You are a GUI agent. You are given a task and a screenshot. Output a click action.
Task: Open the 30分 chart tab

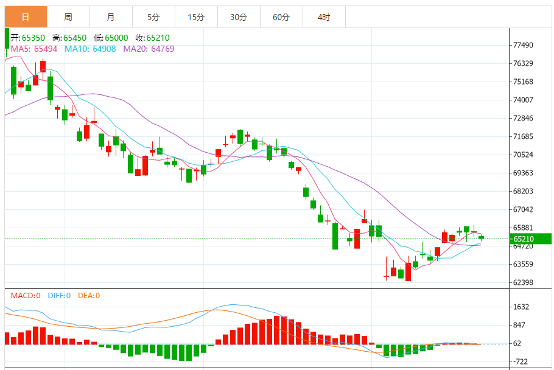click(239, 17)
